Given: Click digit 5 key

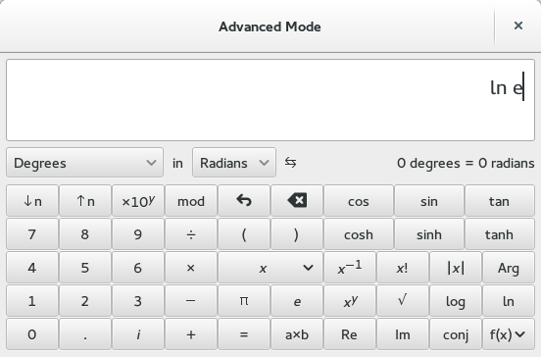Looking at the screenshot, I should pyautogui.click(x=85, y=268).
